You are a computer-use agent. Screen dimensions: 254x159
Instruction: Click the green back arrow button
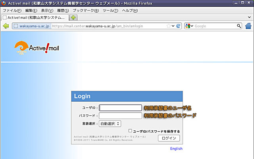(6, 26)
